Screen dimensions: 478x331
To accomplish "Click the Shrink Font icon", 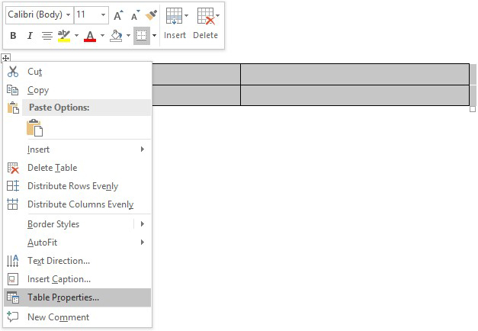I will pos(134,15).
